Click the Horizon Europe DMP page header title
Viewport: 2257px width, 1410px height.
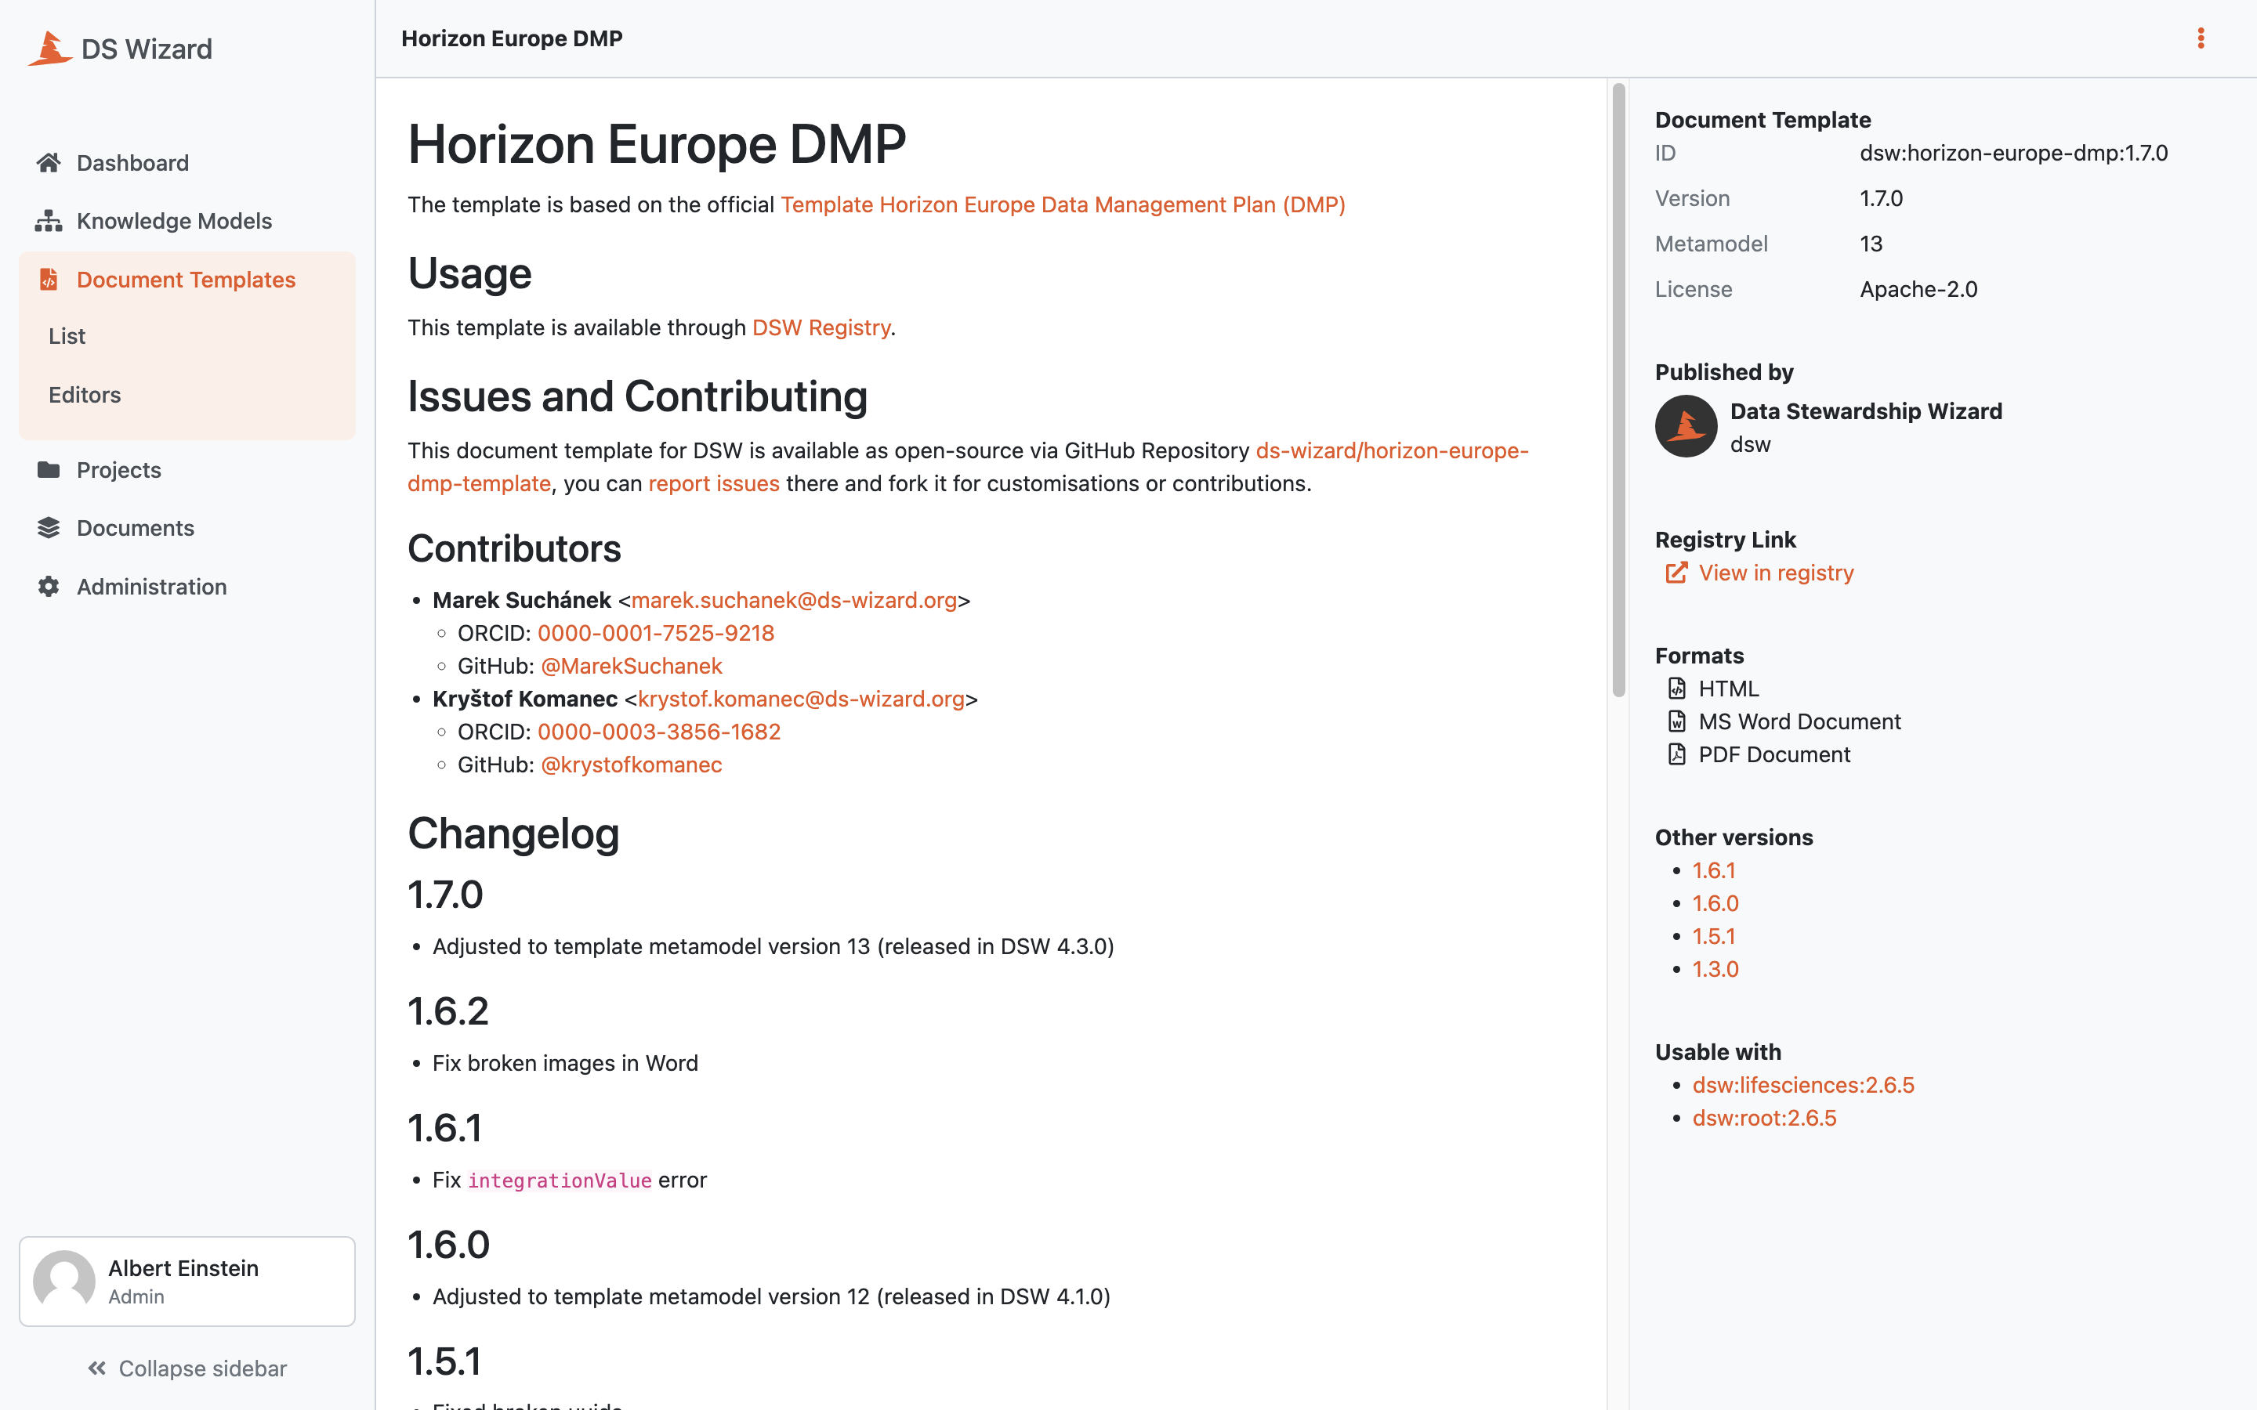[x=512, y=38]
